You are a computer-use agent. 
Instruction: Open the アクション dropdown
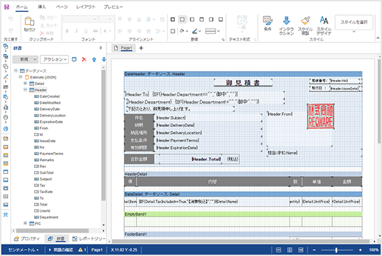click(55, 59)
